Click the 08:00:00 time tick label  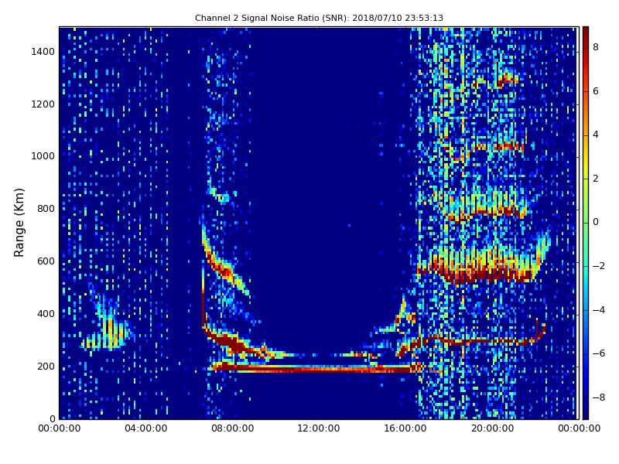[233, 428]
